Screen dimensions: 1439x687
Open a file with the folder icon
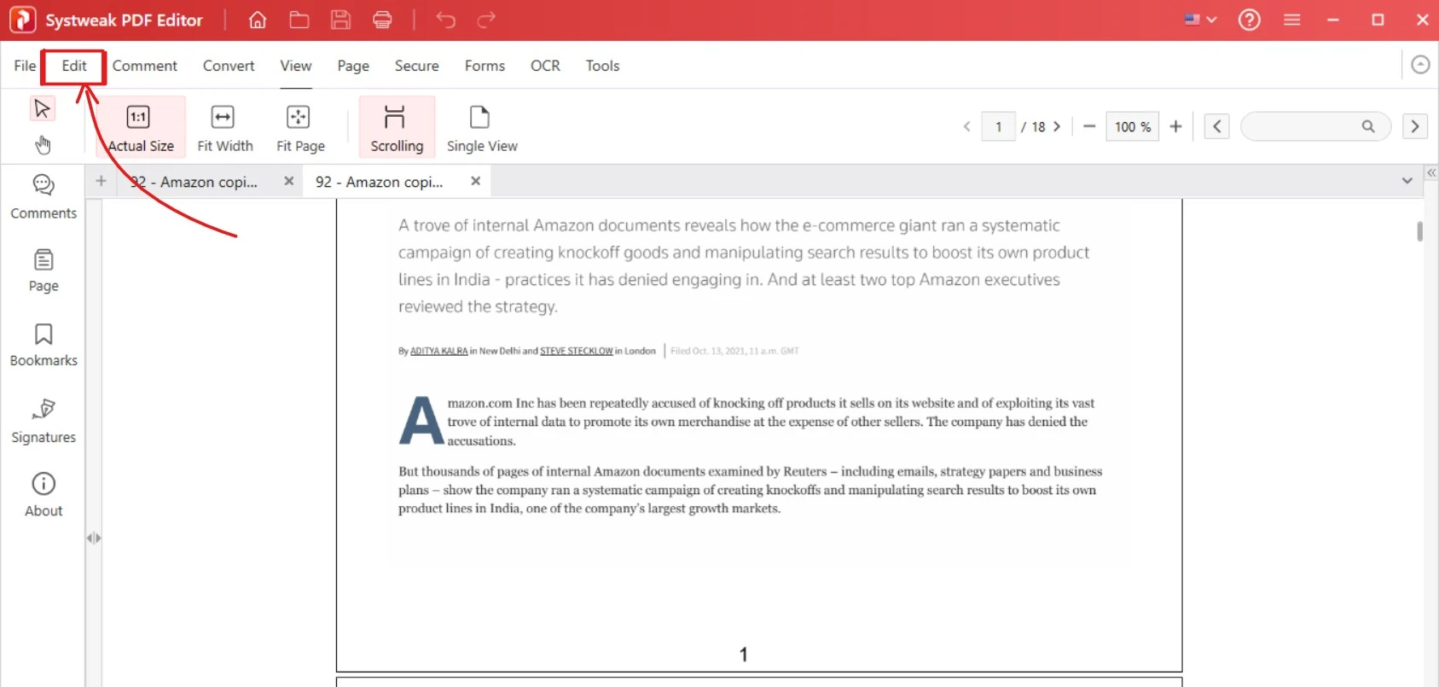299,20
